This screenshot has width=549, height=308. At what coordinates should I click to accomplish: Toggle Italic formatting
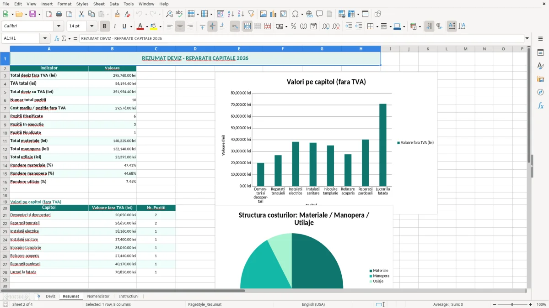point(115,26)
